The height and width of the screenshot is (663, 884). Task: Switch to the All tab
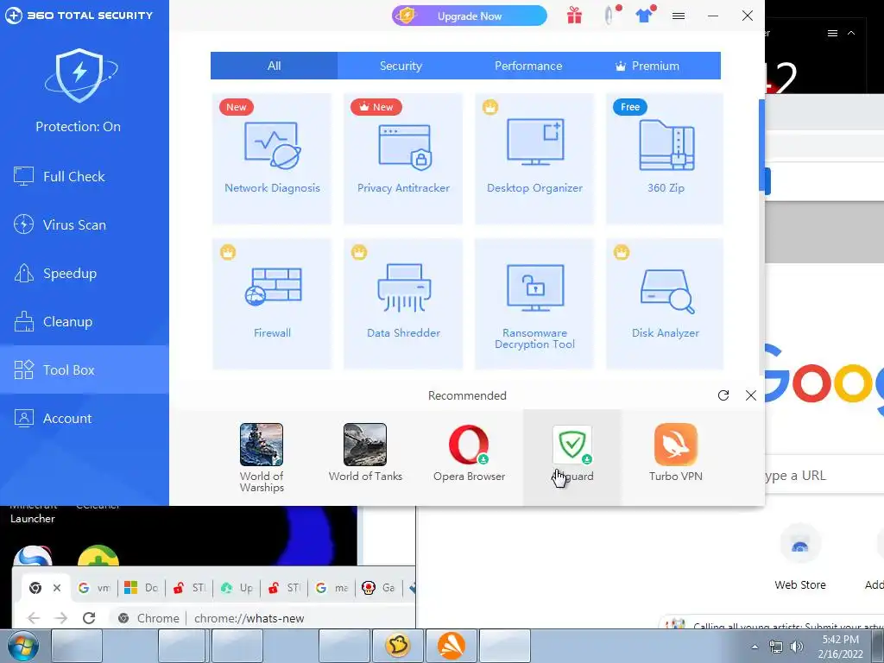274,66
